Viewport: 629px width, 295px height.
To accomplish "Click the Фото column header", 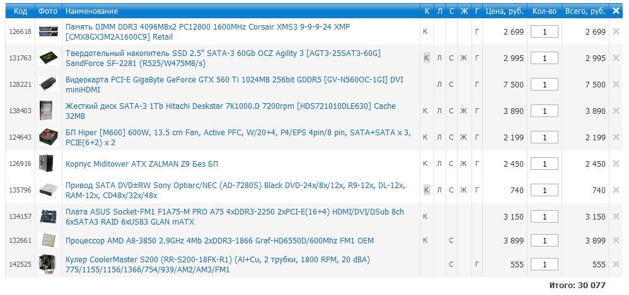I will point(48,11).
